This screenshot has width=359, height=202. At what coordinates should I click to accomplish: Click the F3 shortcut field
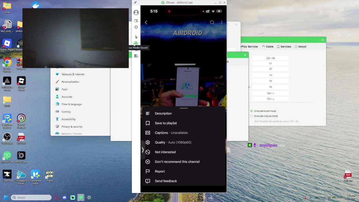270,75
